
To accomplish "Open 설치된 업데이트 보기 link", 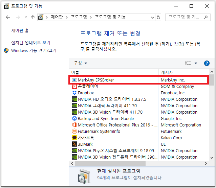I will click(x=31, y=43).
